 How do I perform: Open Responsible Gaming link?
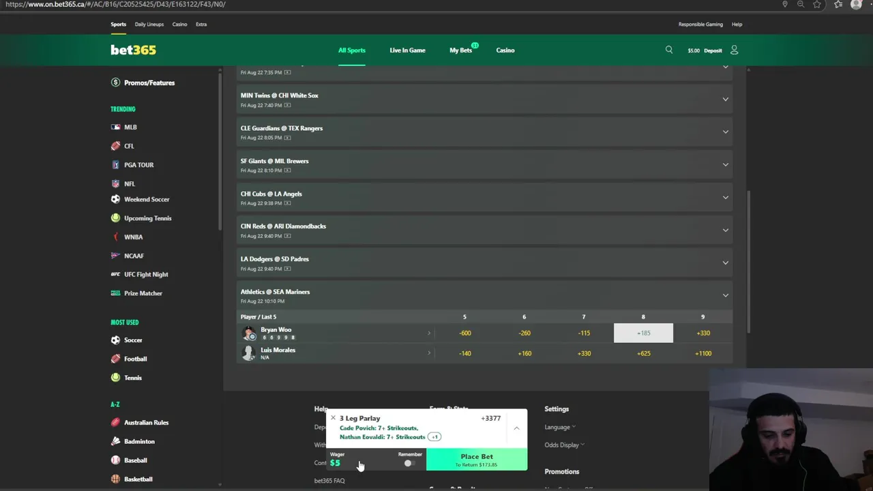tap(700, 24)
